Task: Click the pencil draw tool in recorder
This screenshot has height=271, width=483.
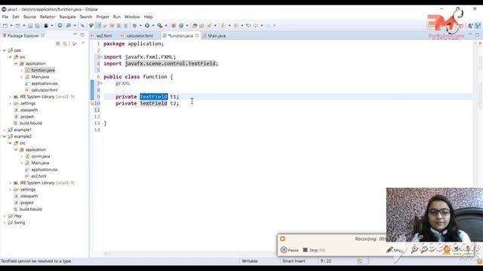Action: coord(390,250)
